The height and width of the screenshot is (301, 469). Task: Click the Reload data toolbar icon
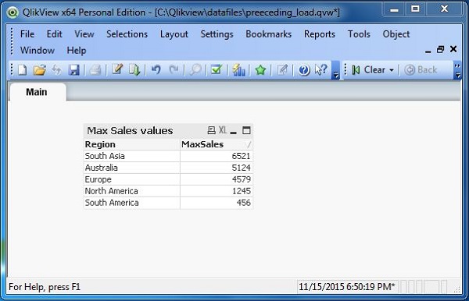point(56,70)
